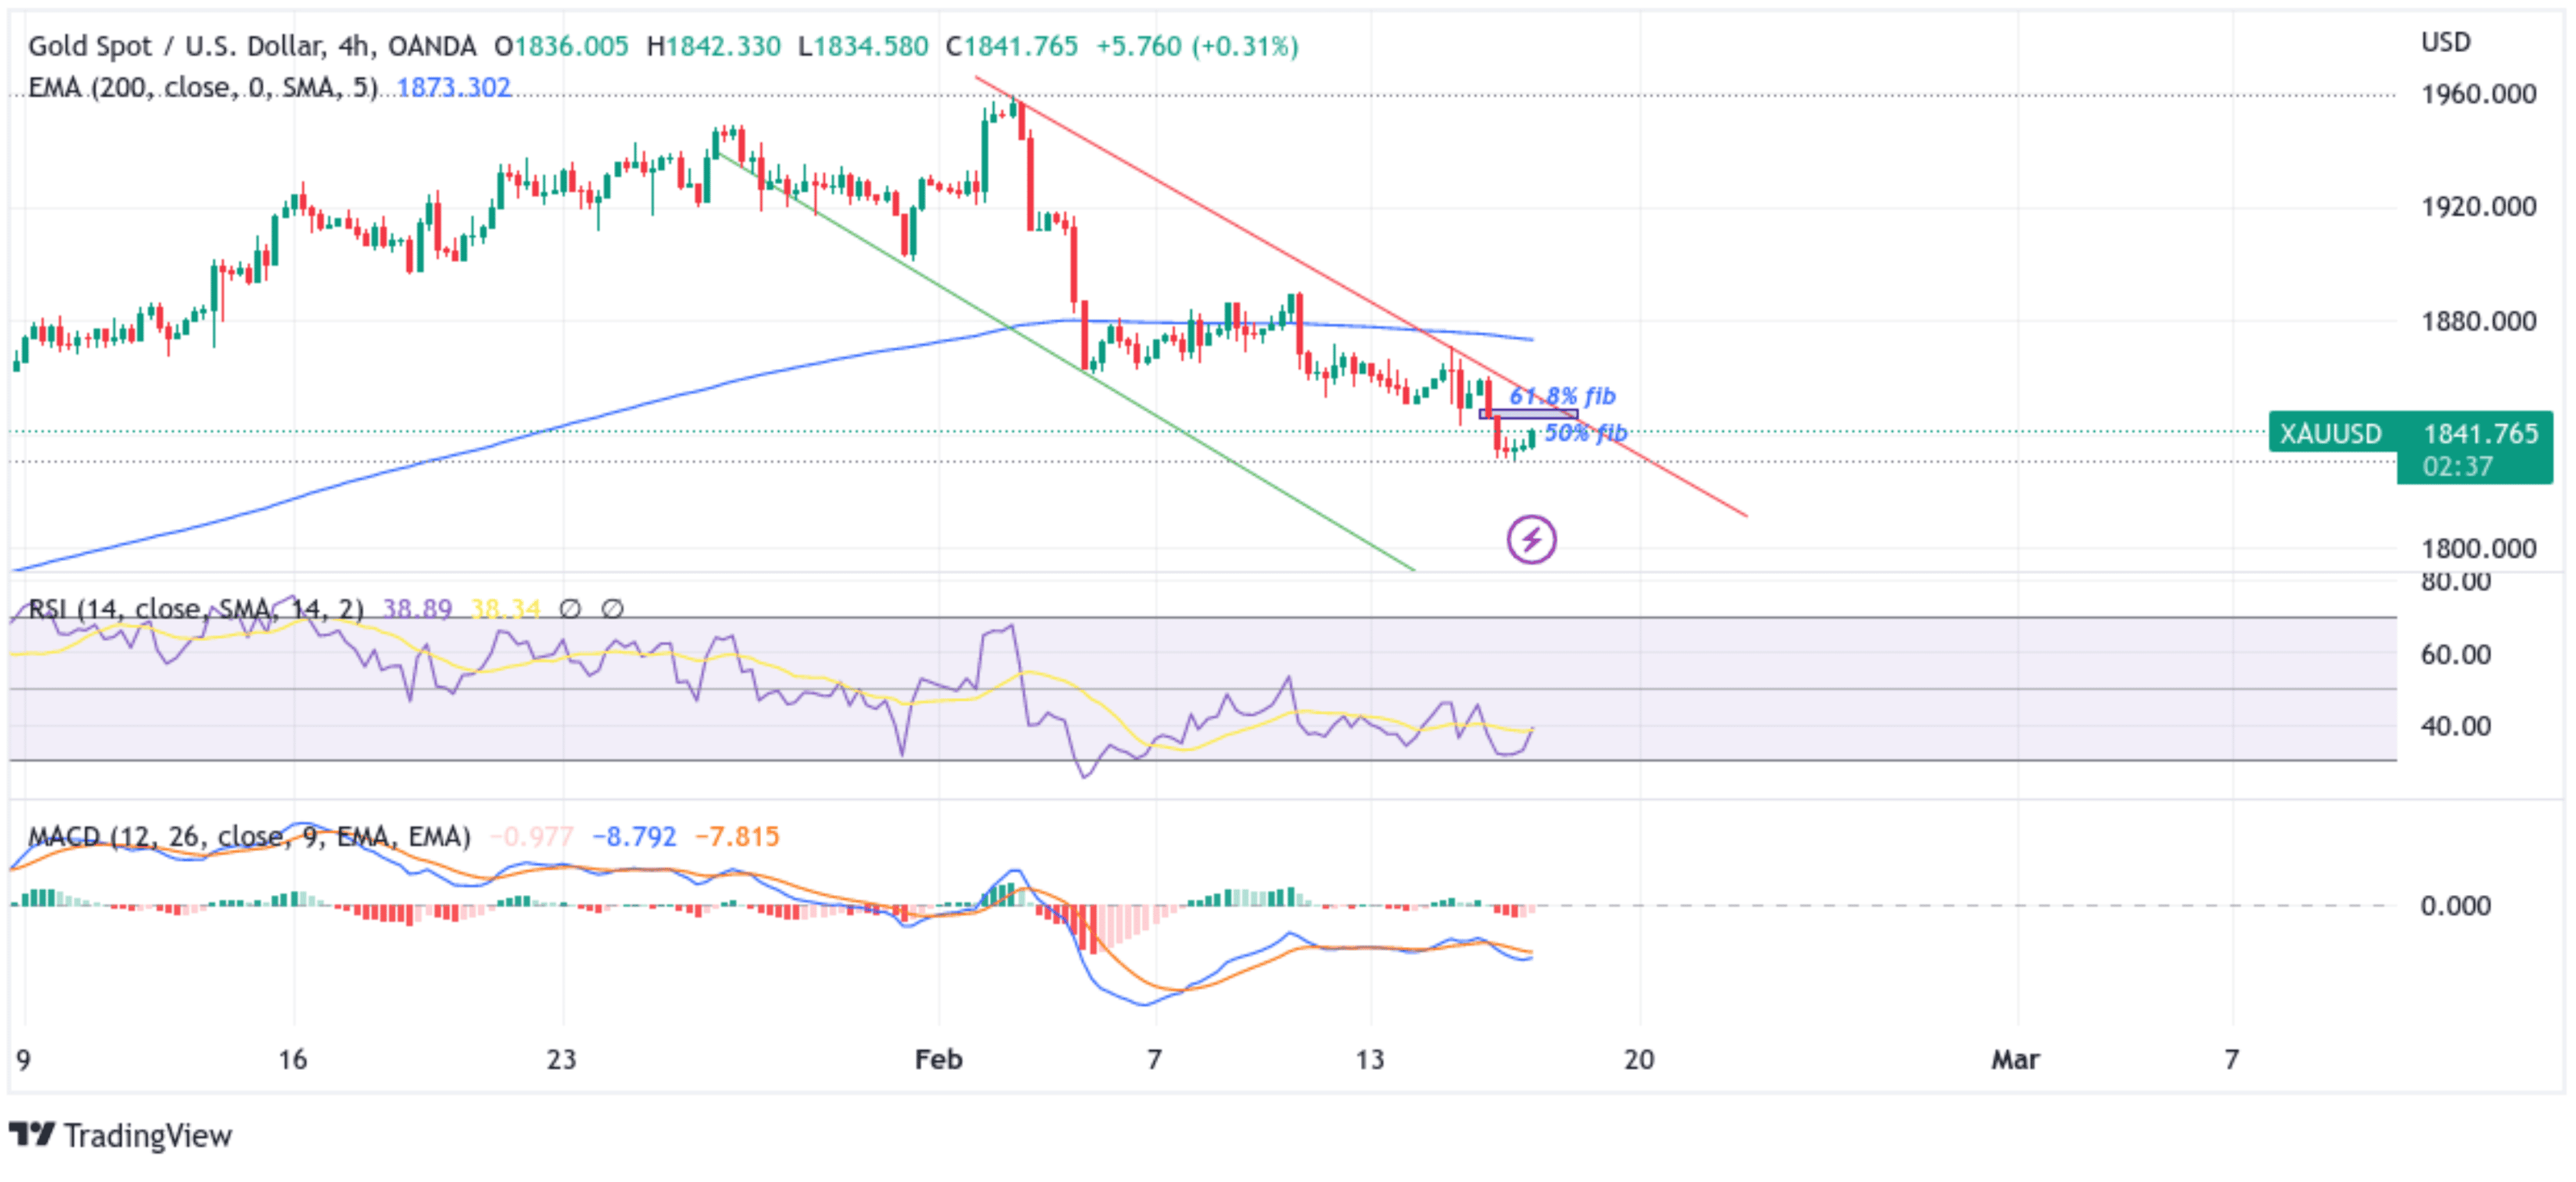Click the 40.00 RSI axis label
This screenshot has height=1182, width=2576.
2455,726
